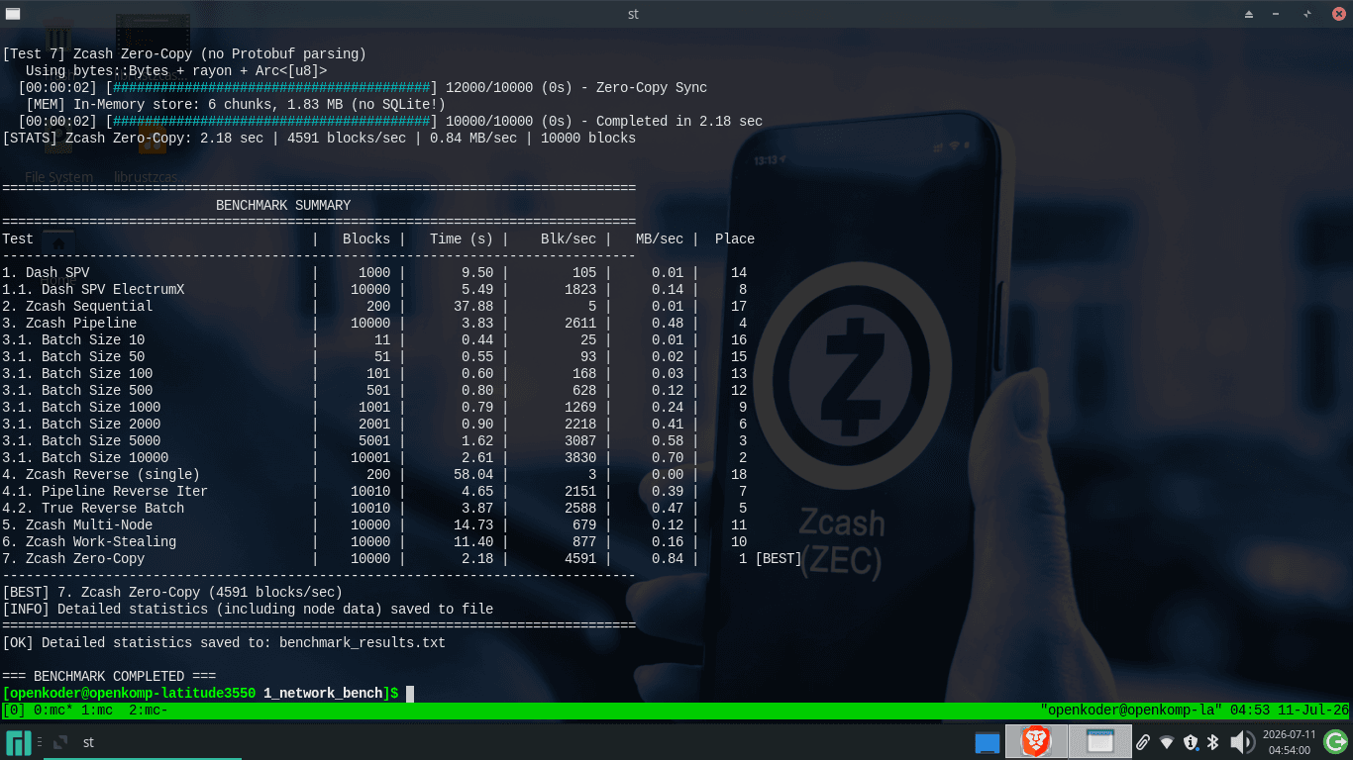Click the "[INFO] Detailed statistics" line
Viewport: 1353px width, 760px height.
point(248,609)
